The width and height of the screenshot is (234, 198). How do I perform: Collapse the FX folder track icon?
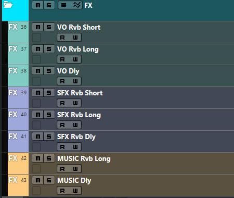pos(8,5)
